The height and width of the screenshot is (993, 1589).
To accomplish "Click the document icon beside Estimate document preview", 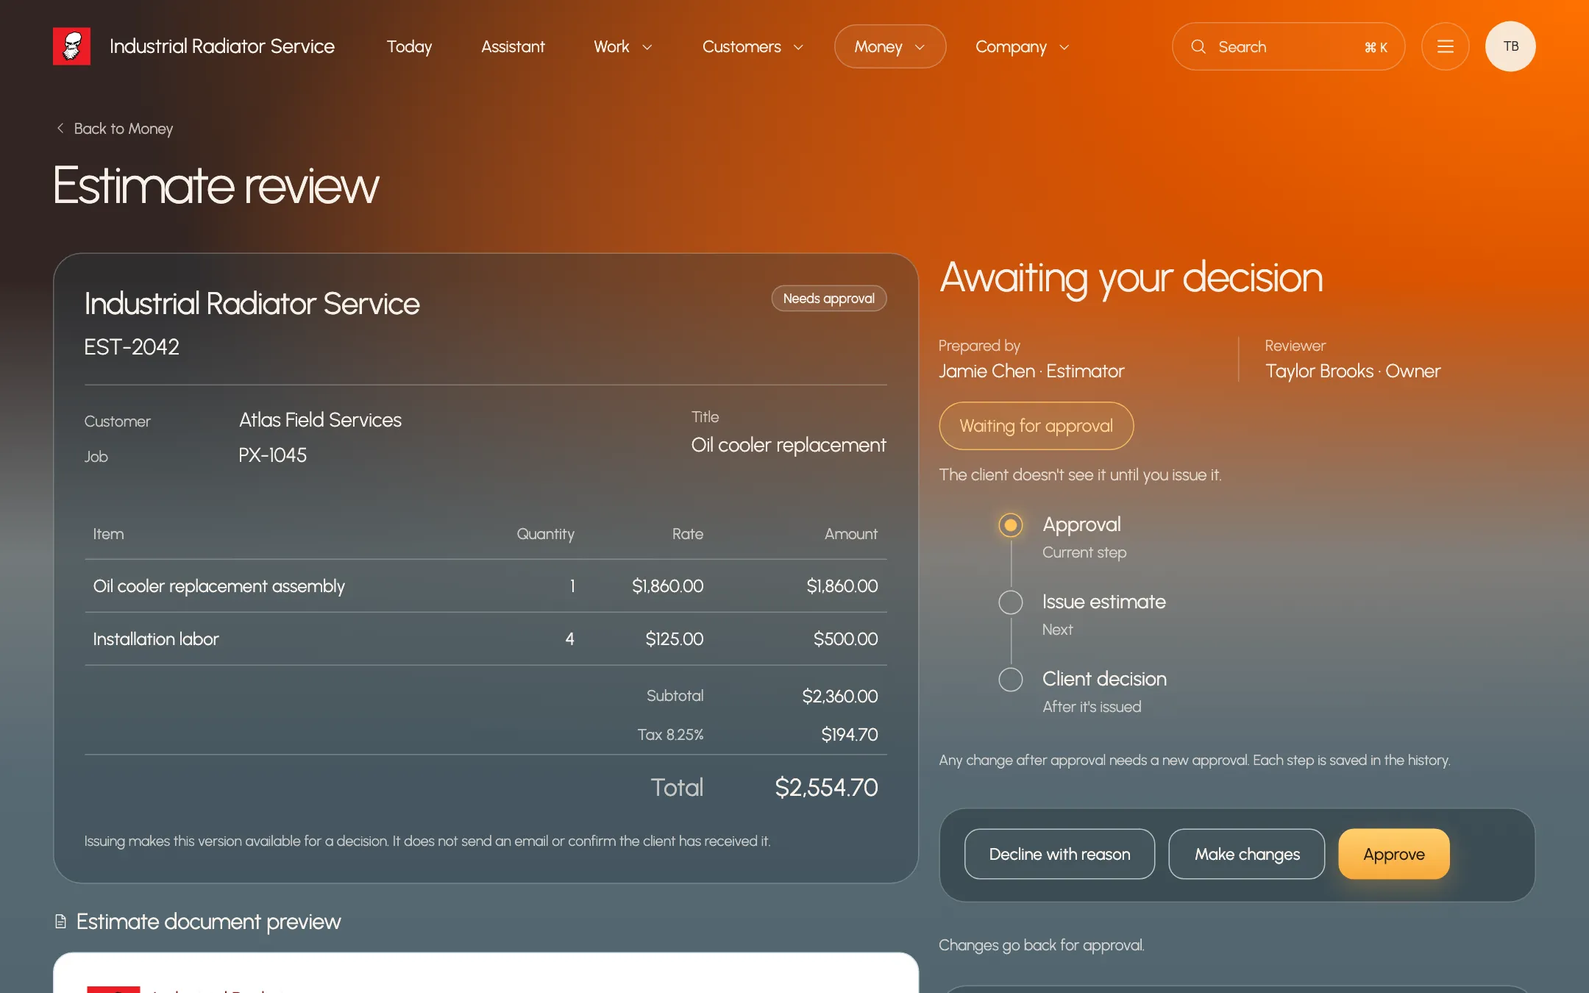I will tap(61, 922).
